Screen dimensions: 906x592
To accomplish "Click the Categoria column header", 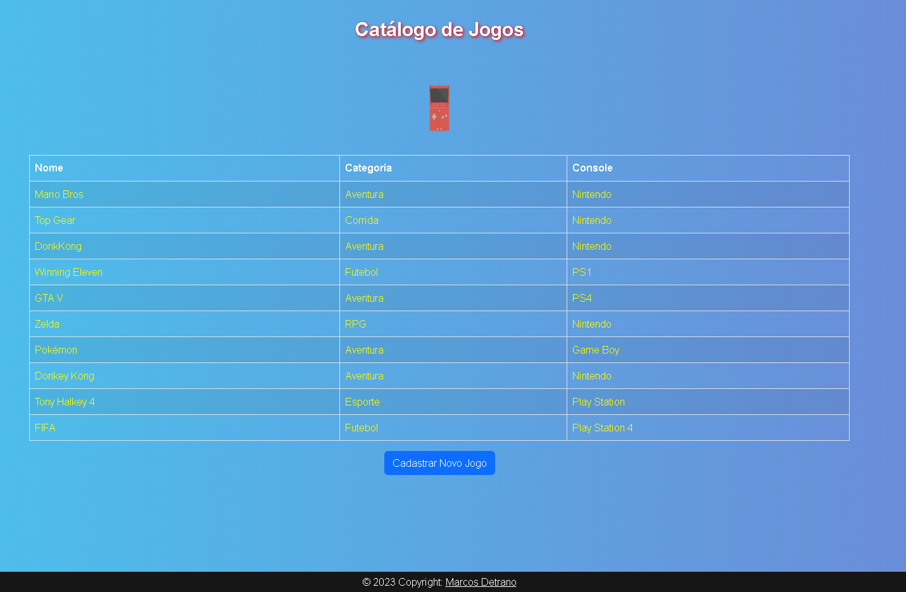I will (368, 168).
